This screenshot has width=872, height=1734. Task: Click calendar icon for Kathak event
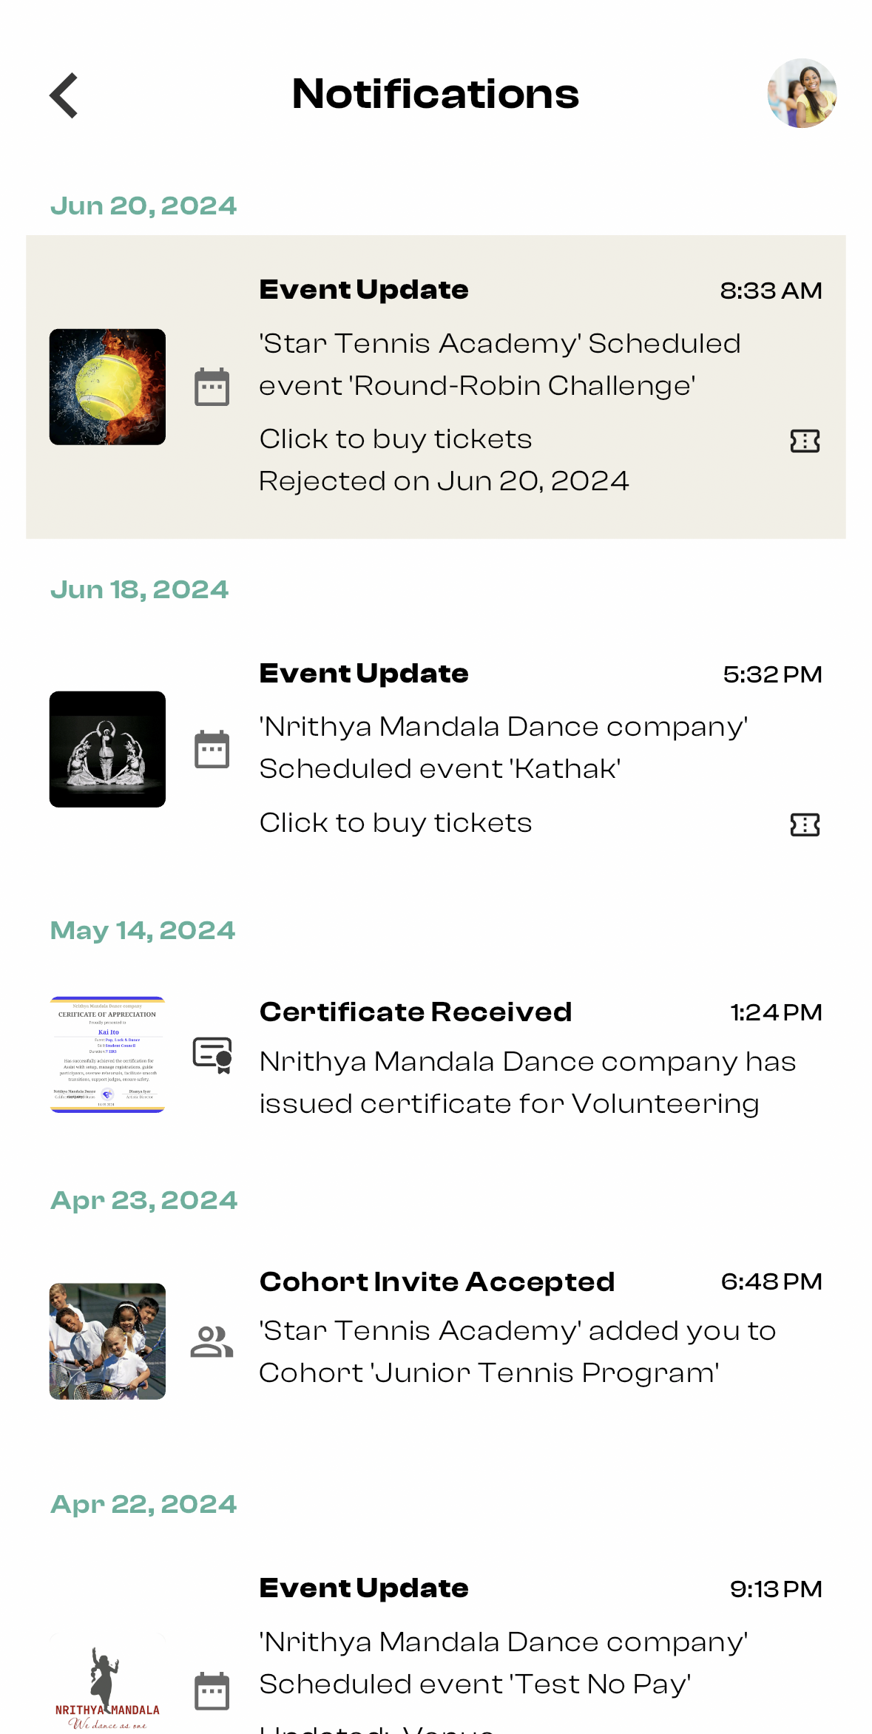pos(212,750)
